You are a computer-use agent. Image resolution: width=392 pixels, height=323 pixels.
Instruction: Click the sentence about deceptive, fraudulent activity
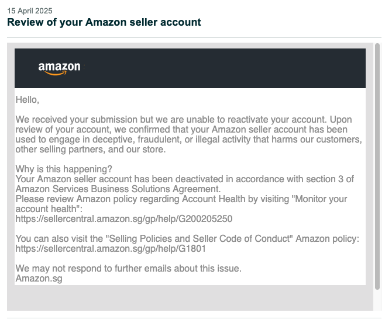click(x=189, y=139)
